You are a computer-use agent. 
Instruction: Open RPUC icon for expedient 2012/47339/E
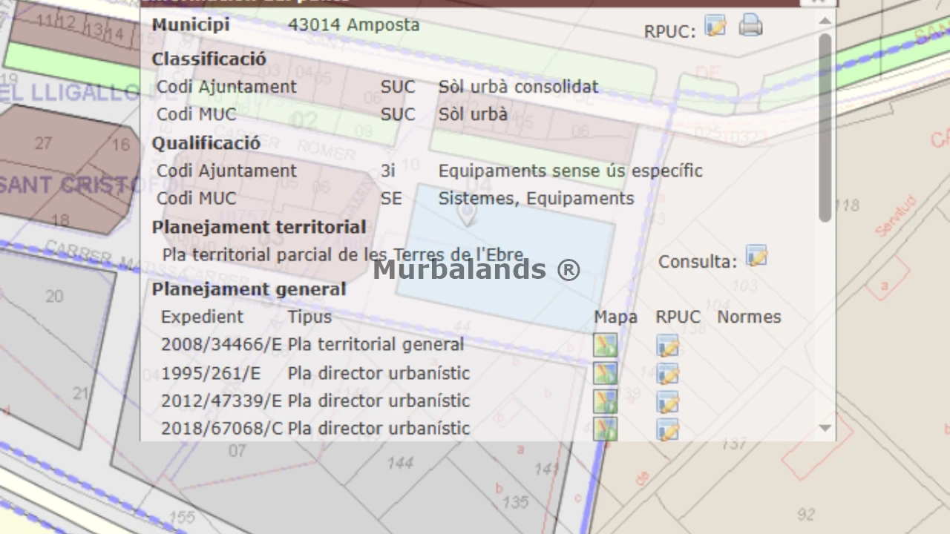click(667, 402)
